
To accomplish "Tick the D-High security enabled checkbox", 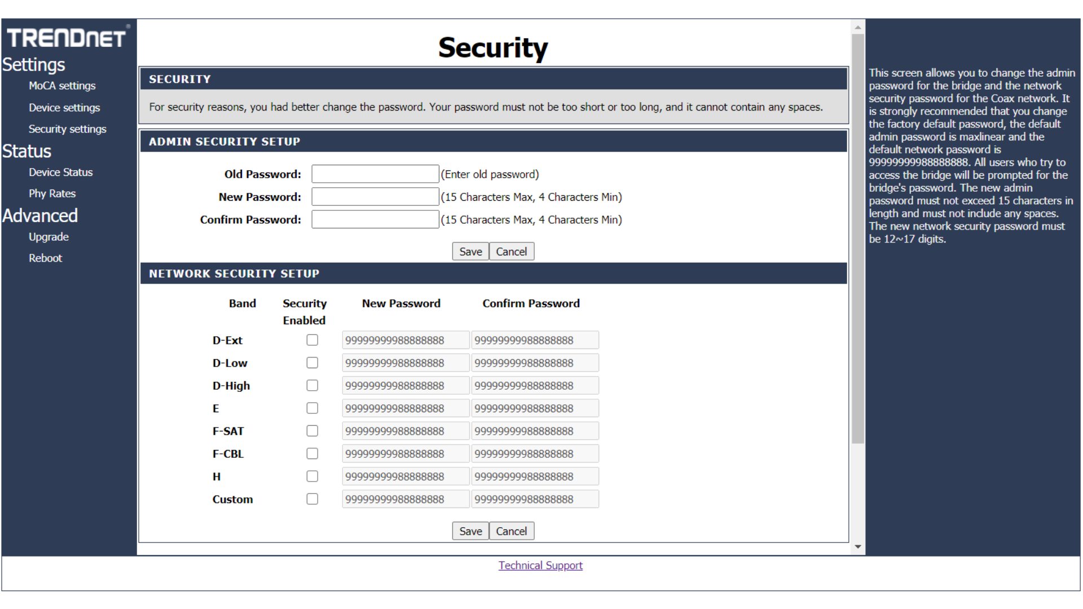I will (312, 386).
